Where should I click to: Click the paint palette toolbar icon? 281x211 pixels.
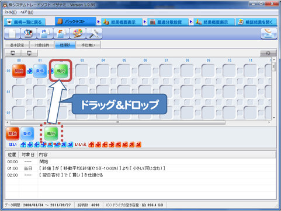(x=78, y=33)
